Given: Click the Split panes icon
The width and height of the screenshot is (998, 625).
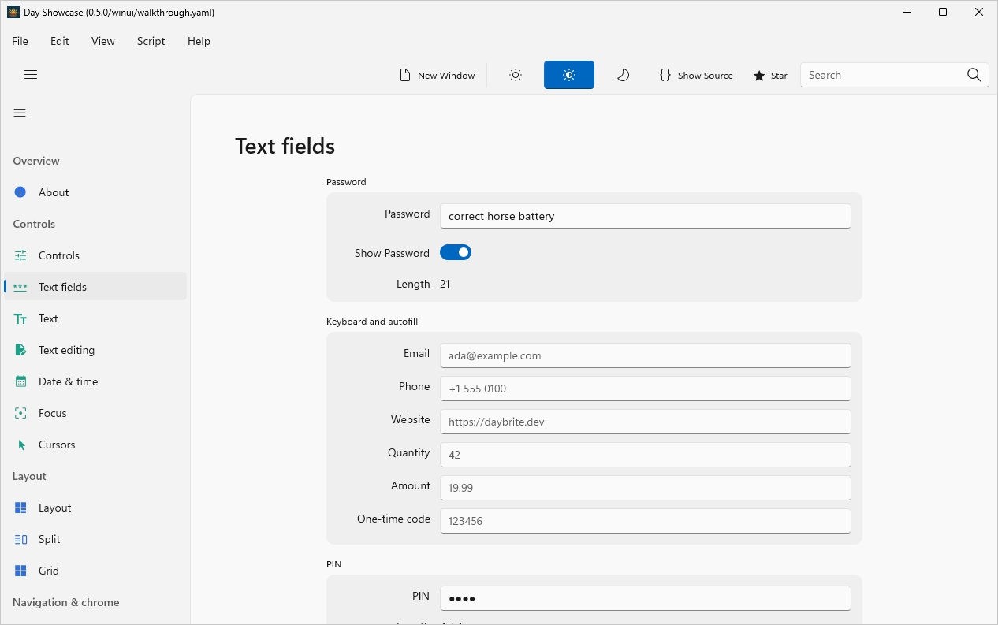Looking at the screenshot, I should click(21, 539).
